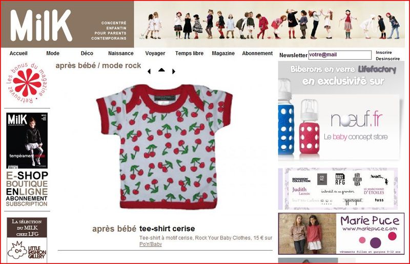Viewport: 410px width, 264px height.
Task: Open the Temps libre menu
Action: [x=189, y=53]
